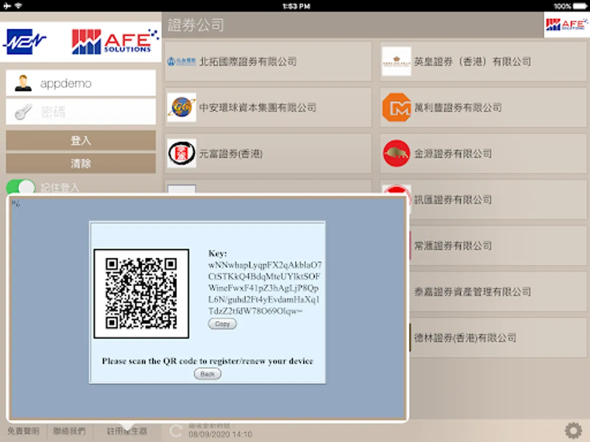Copy the registration key

(222, 324)
